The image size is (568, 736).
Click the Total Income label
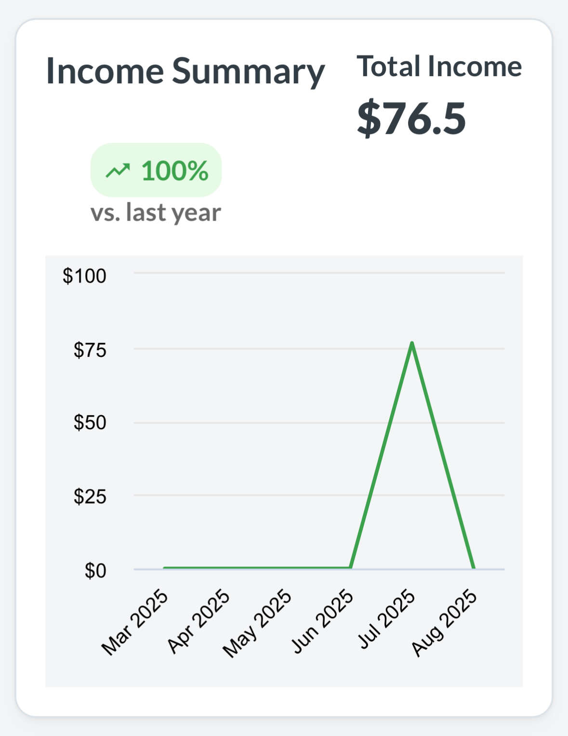(439, 66)
